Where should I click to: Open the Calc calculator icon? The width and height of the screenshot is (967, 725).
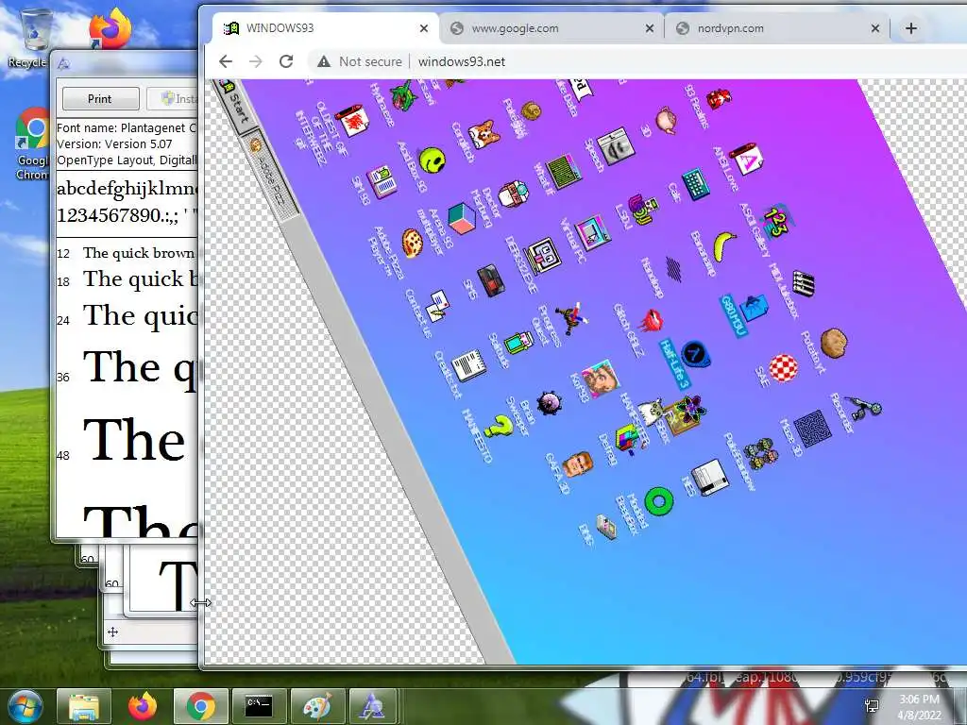(696, 183)
